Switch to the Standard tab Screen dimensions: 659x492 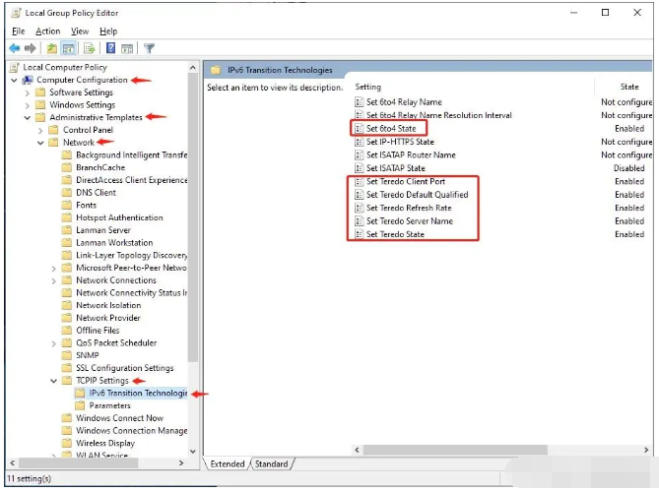coord(272,463)
